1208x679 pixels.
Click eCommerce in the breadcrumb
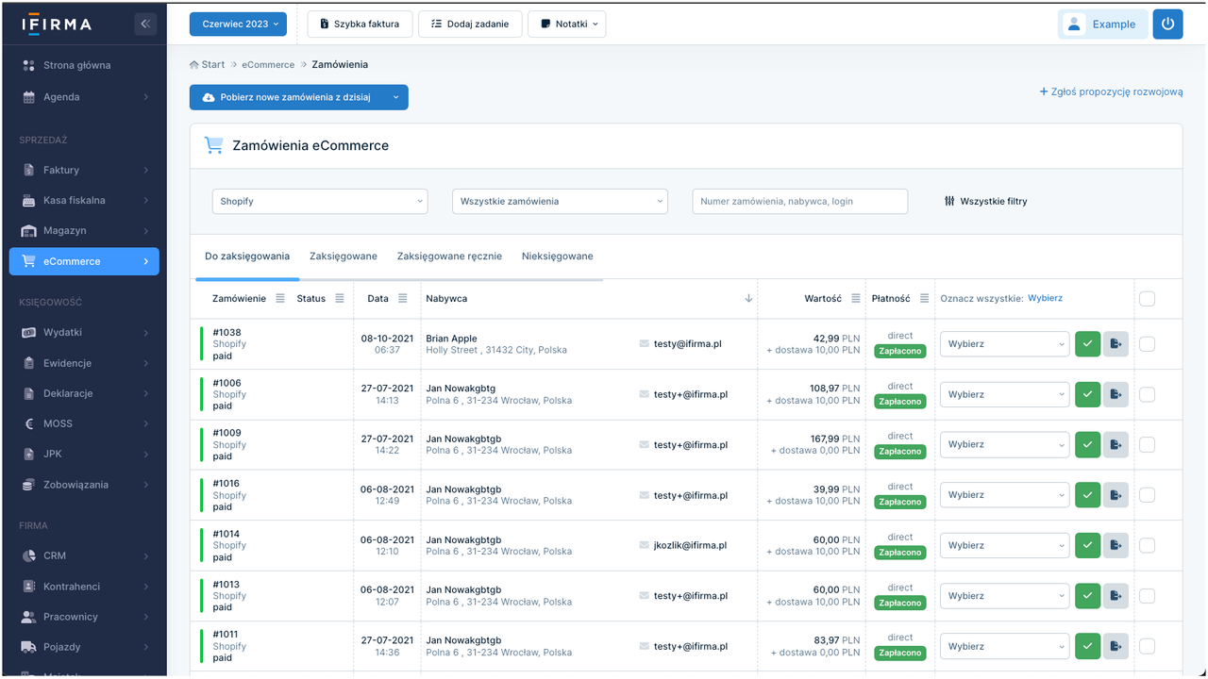(x=268, y=65)
